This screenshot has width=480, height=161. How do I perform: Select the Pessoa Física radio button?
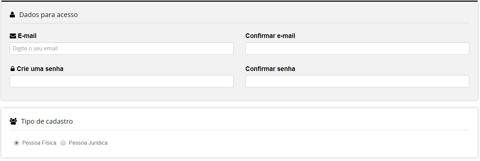[x=16, y=143]
